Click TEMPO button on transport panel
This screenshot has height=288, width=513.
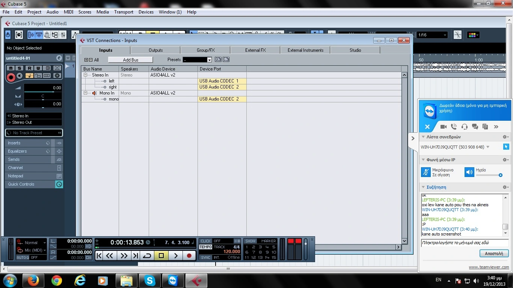205,247
